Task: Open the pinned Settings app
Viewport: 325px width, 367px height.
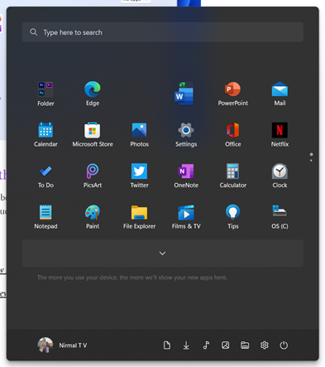Action: (186, 134)
